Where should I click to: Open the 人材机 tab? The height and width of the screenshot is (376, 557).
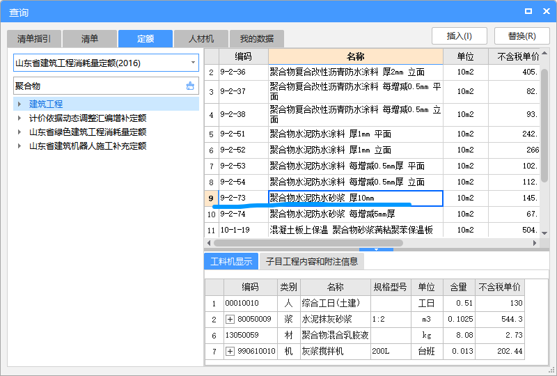click(x=201, y=39)
